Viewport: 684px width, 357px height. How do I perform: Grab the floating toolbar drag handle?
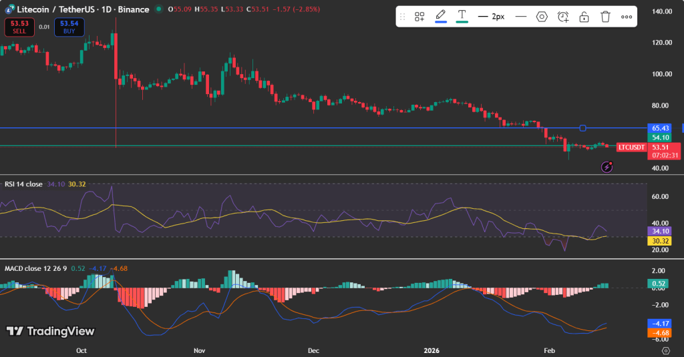pyautogui.click(x=402, y=17)
